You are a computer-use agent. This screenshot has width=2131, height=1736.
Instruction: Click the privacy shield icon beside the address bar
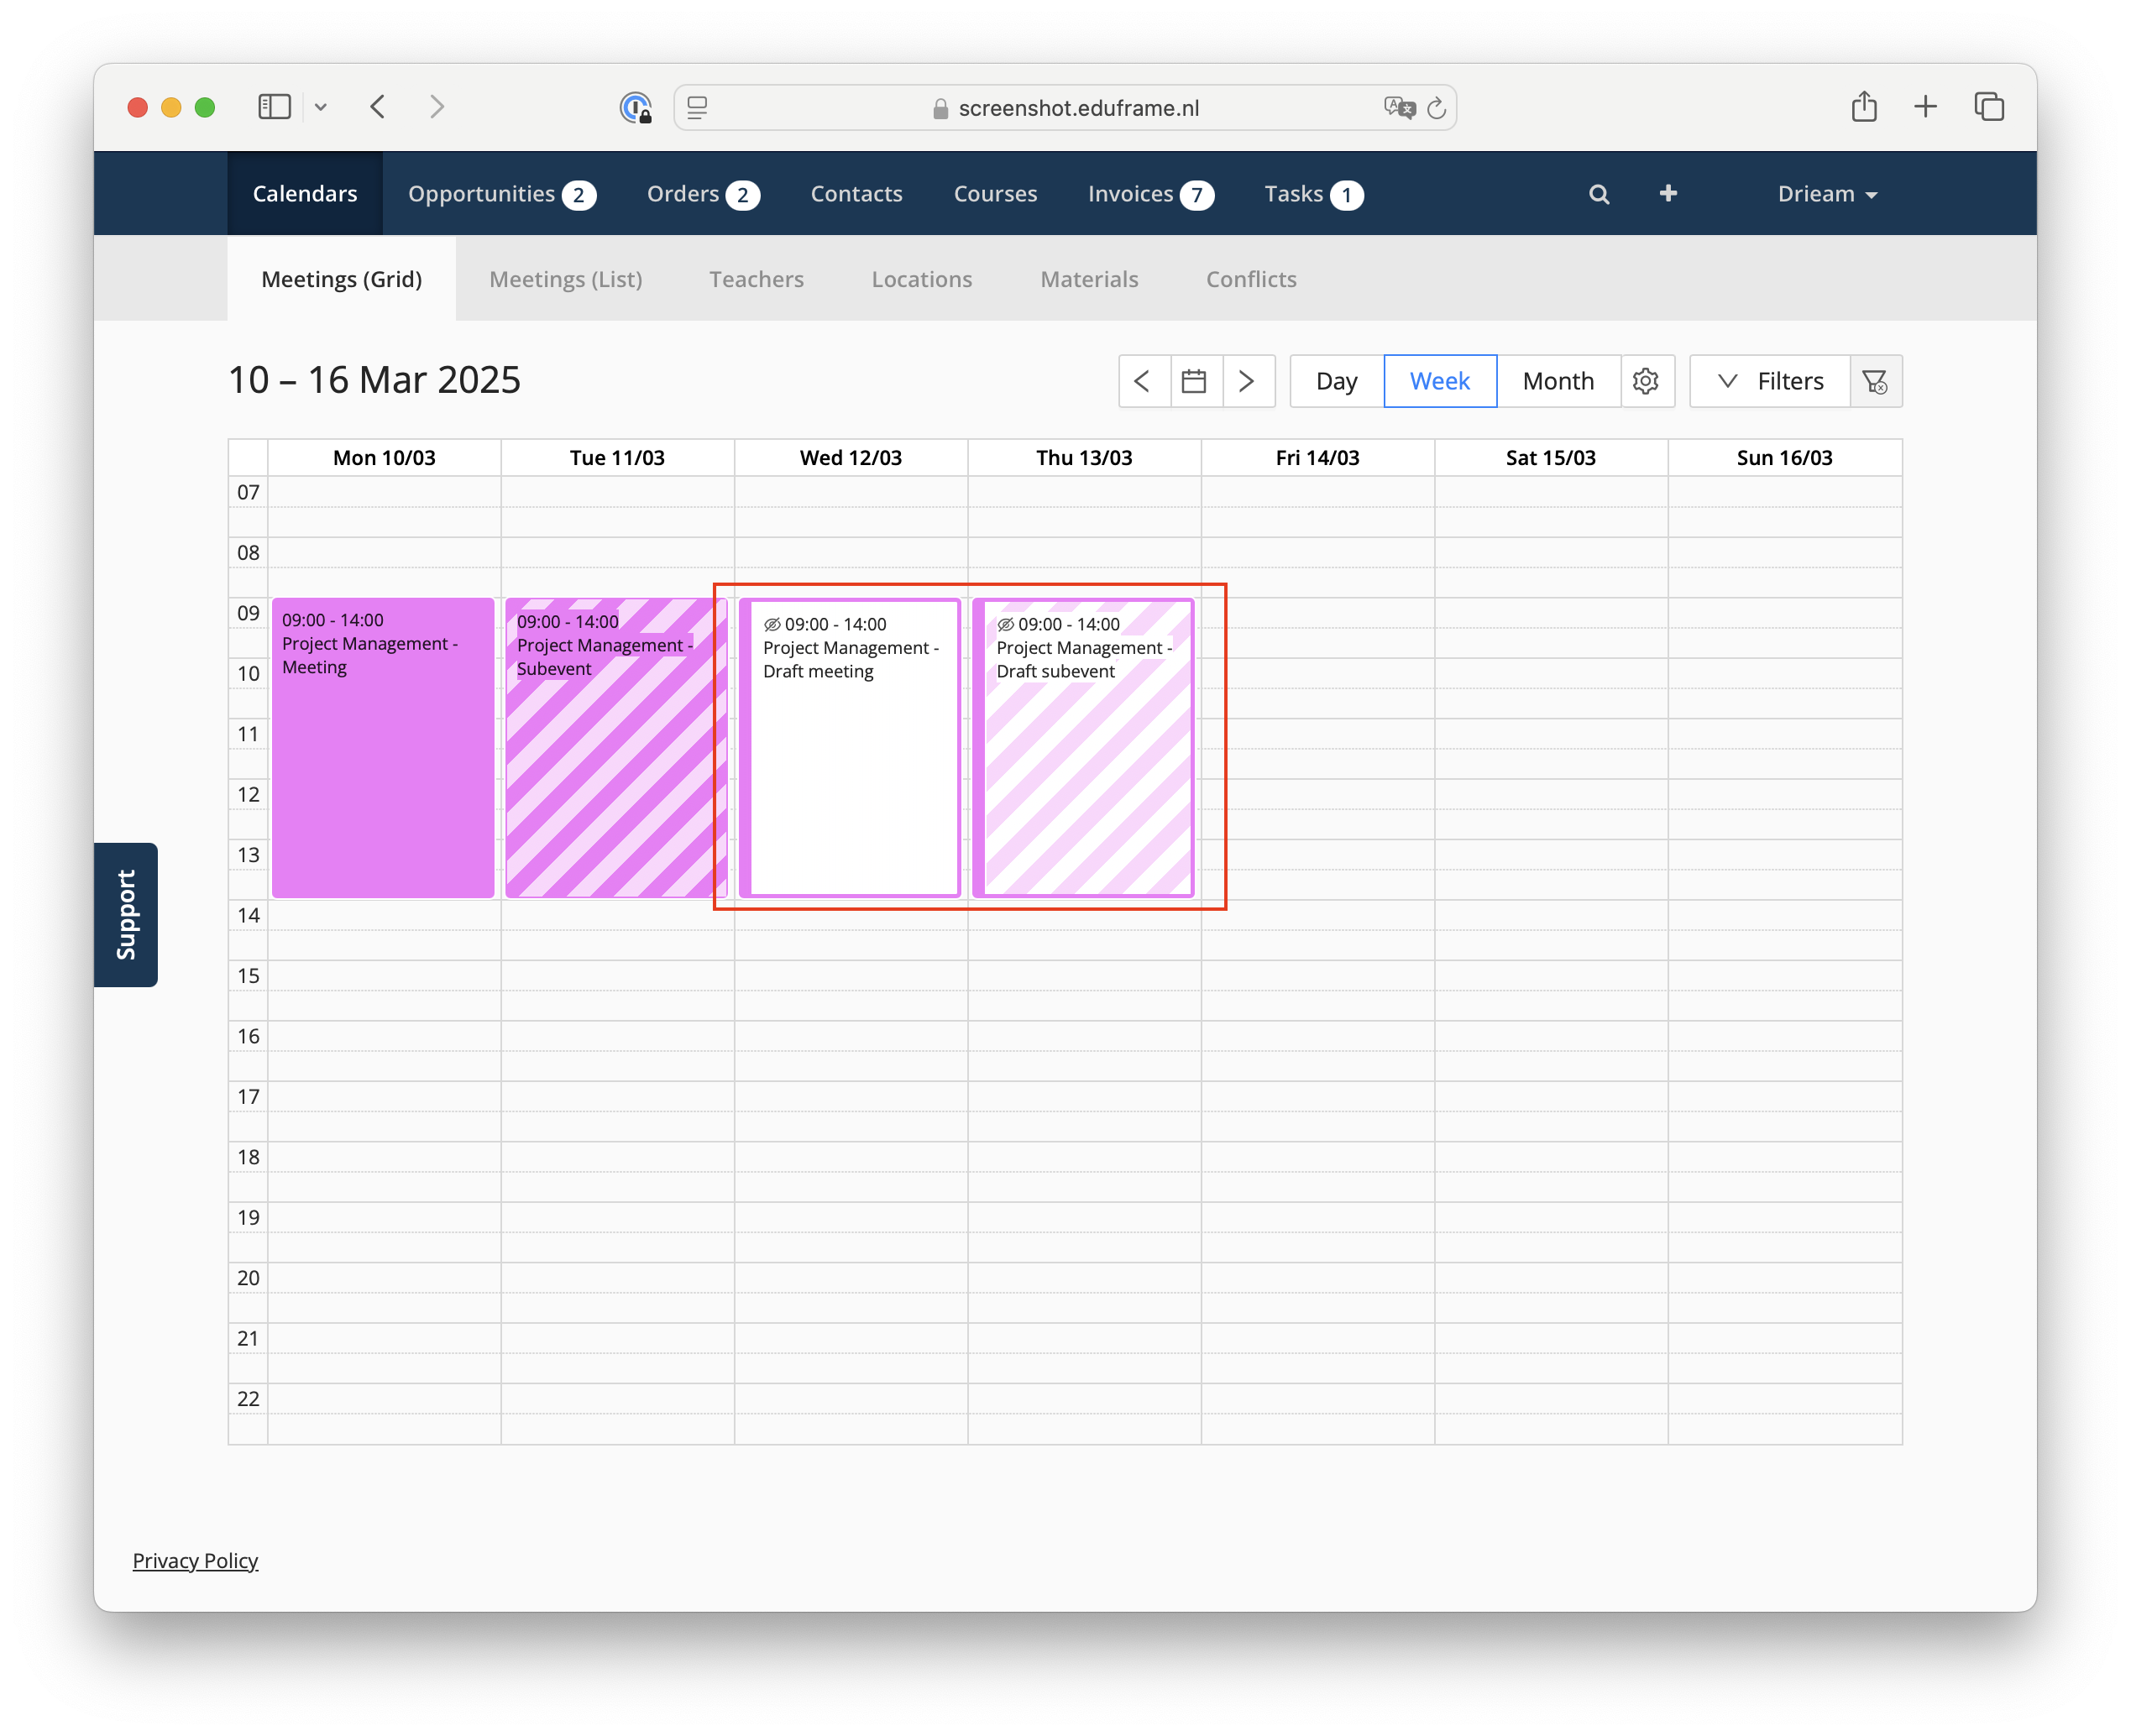tap(636, 107)
